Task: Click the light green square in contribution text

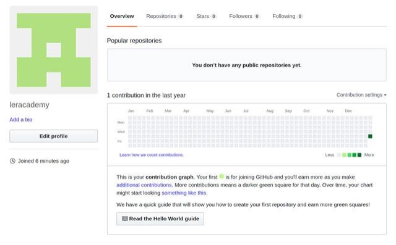Action: 222,176
